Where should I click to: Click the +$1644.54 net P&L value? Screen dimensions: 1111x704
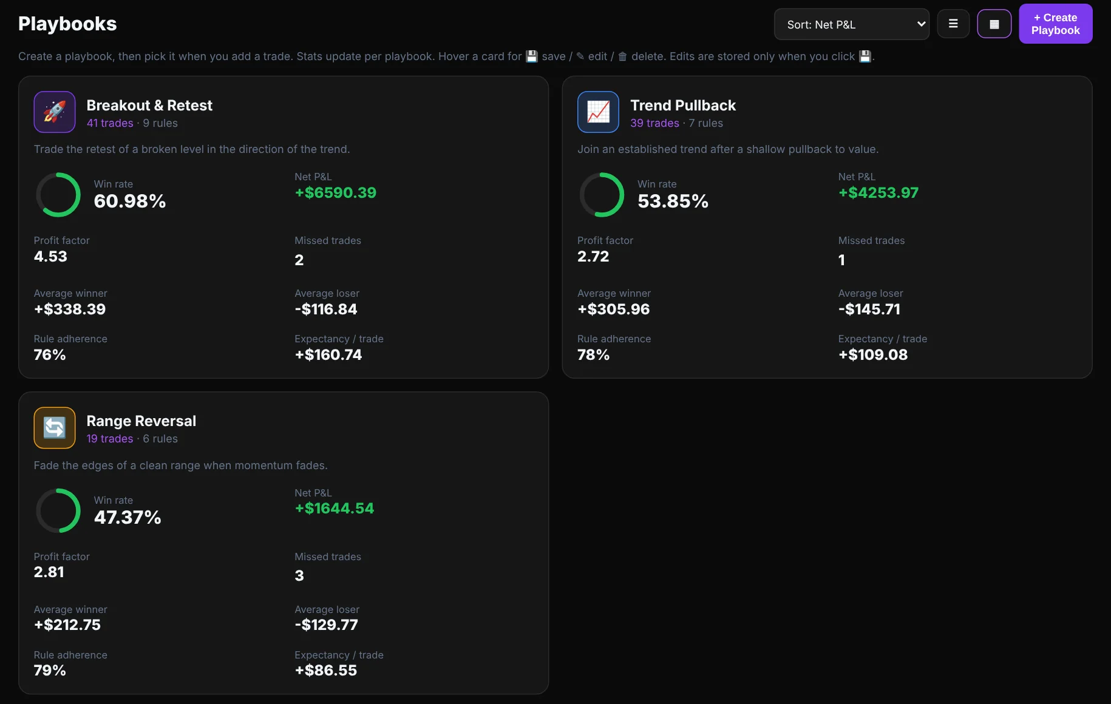click(335, 509)
